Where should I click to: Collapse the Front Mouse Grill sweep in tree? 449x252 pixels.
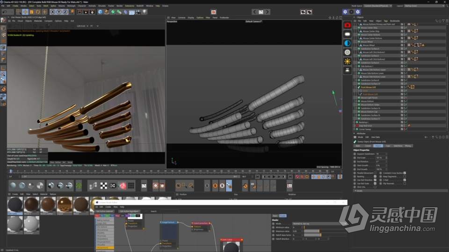[356, 87]
